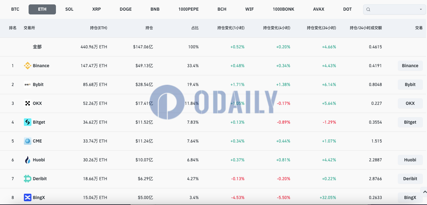Click the Huobi exchange name

click(x=39, y=160)
